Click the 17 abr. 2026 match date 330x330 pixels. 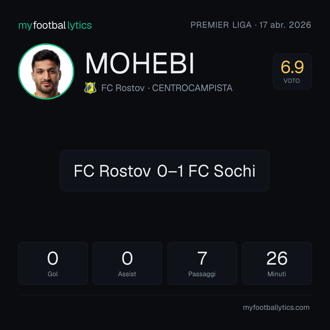click(x=285, y=25)
